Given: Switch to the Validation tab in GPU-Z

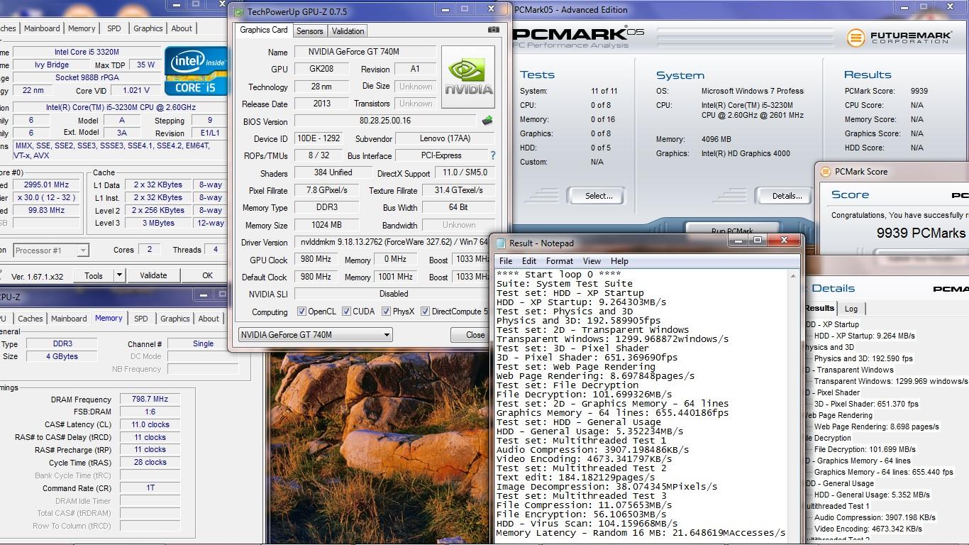Looking at the screenshot, I should click(348, 31).
